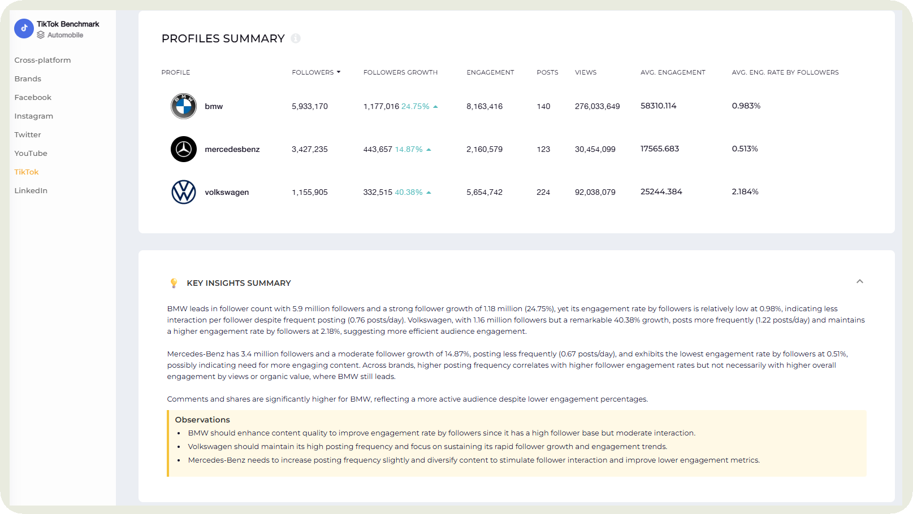913x514 pixels.
Task: Click the Volkswagen profile logo
Action: point(184,192)
